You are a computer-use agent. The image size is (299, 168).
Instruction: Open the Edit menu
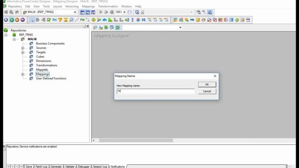tap(28, 6)
